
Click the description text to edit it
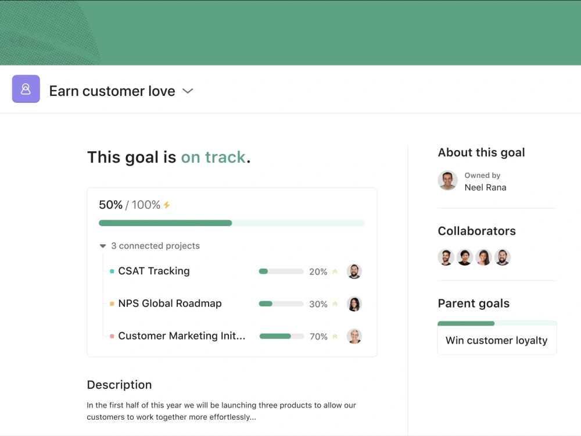(x=221, y=411)
